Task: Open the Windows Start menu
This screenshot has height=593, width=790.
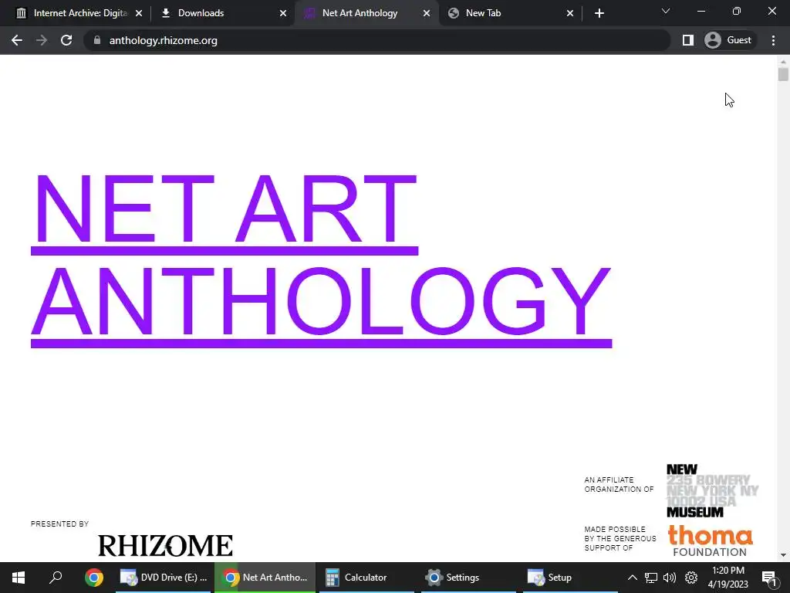Action: [x=19, y=578]
